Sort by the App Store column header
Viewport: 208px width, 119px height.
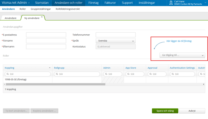pos(131,68)
